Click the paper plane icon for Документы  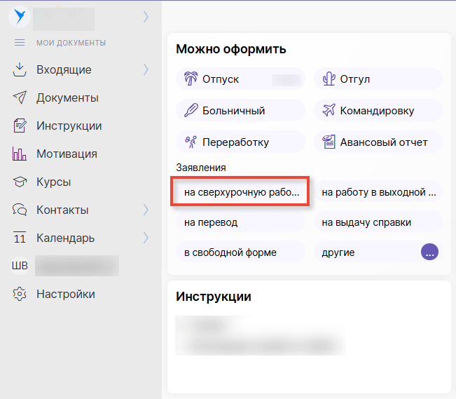pos(20,97)
